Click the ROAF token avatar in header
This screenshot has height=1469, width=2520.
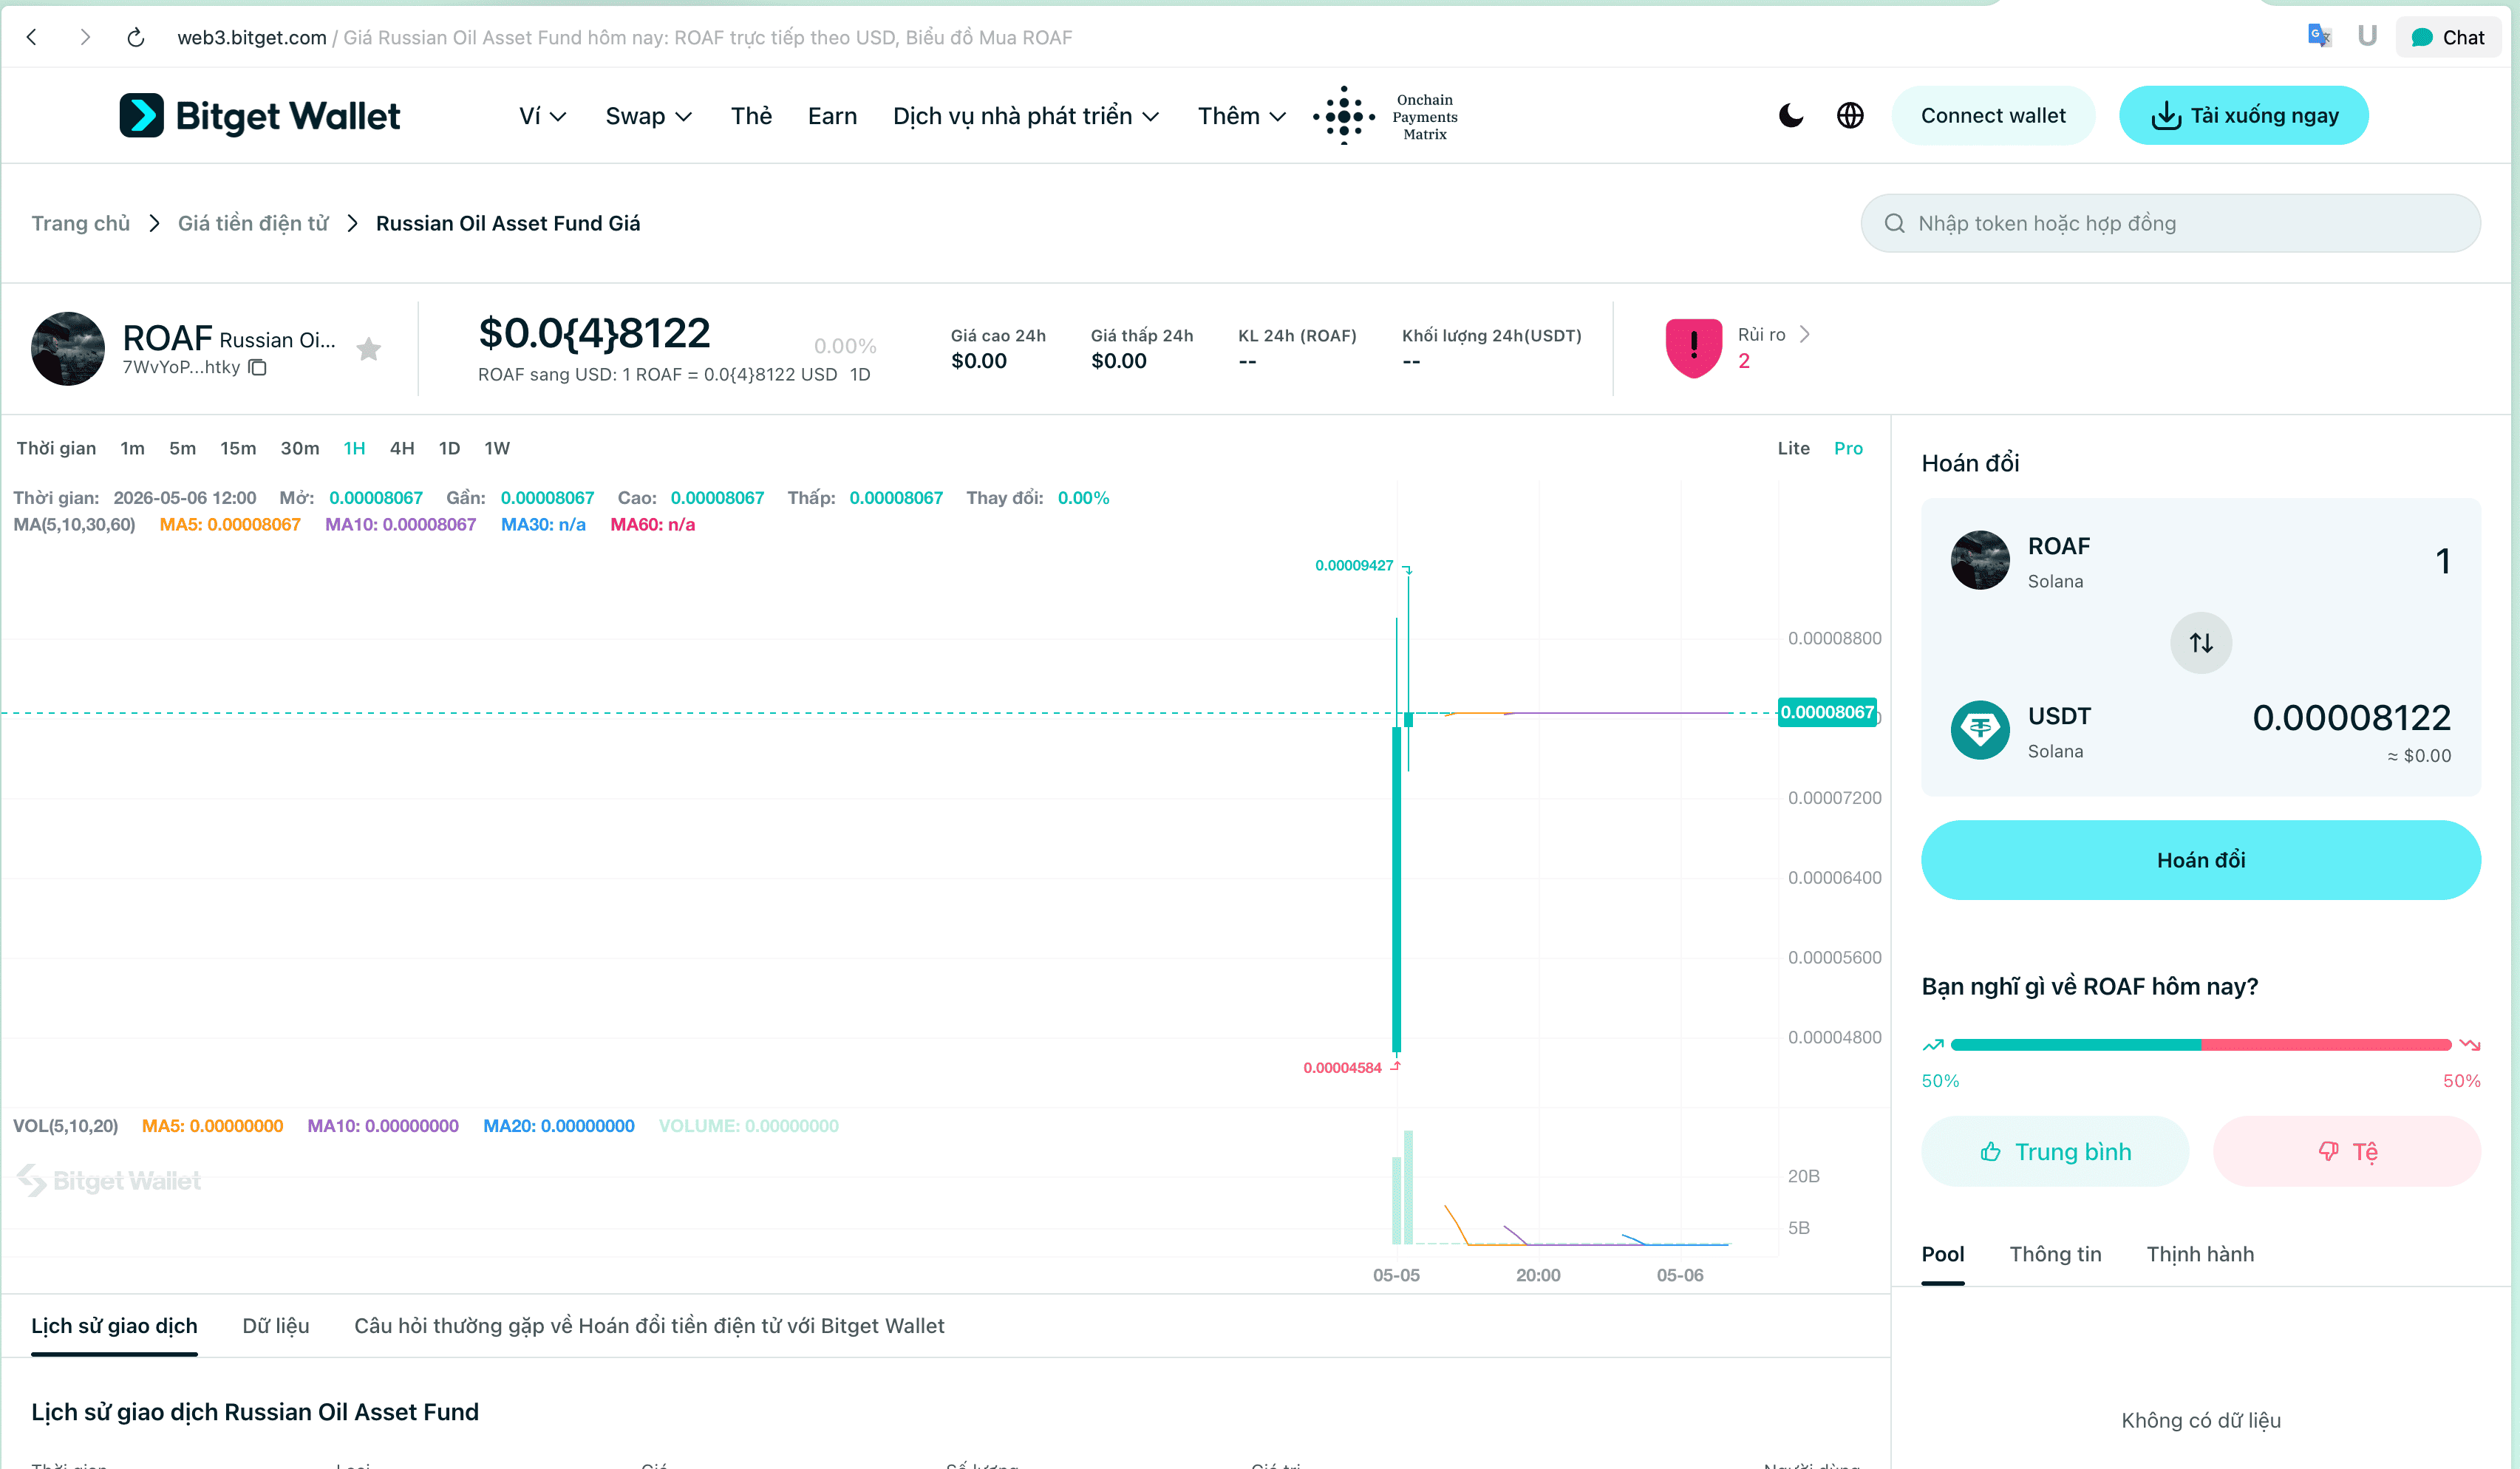tap(68, 348)
